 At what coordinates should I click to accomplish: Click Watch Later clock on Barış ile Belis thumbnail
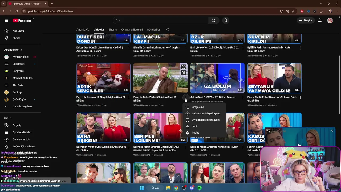[184, 67]
